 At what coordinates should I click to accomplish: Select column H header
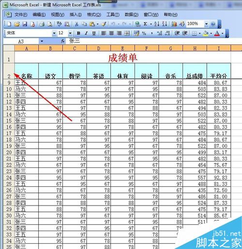(x=195, y=48)
